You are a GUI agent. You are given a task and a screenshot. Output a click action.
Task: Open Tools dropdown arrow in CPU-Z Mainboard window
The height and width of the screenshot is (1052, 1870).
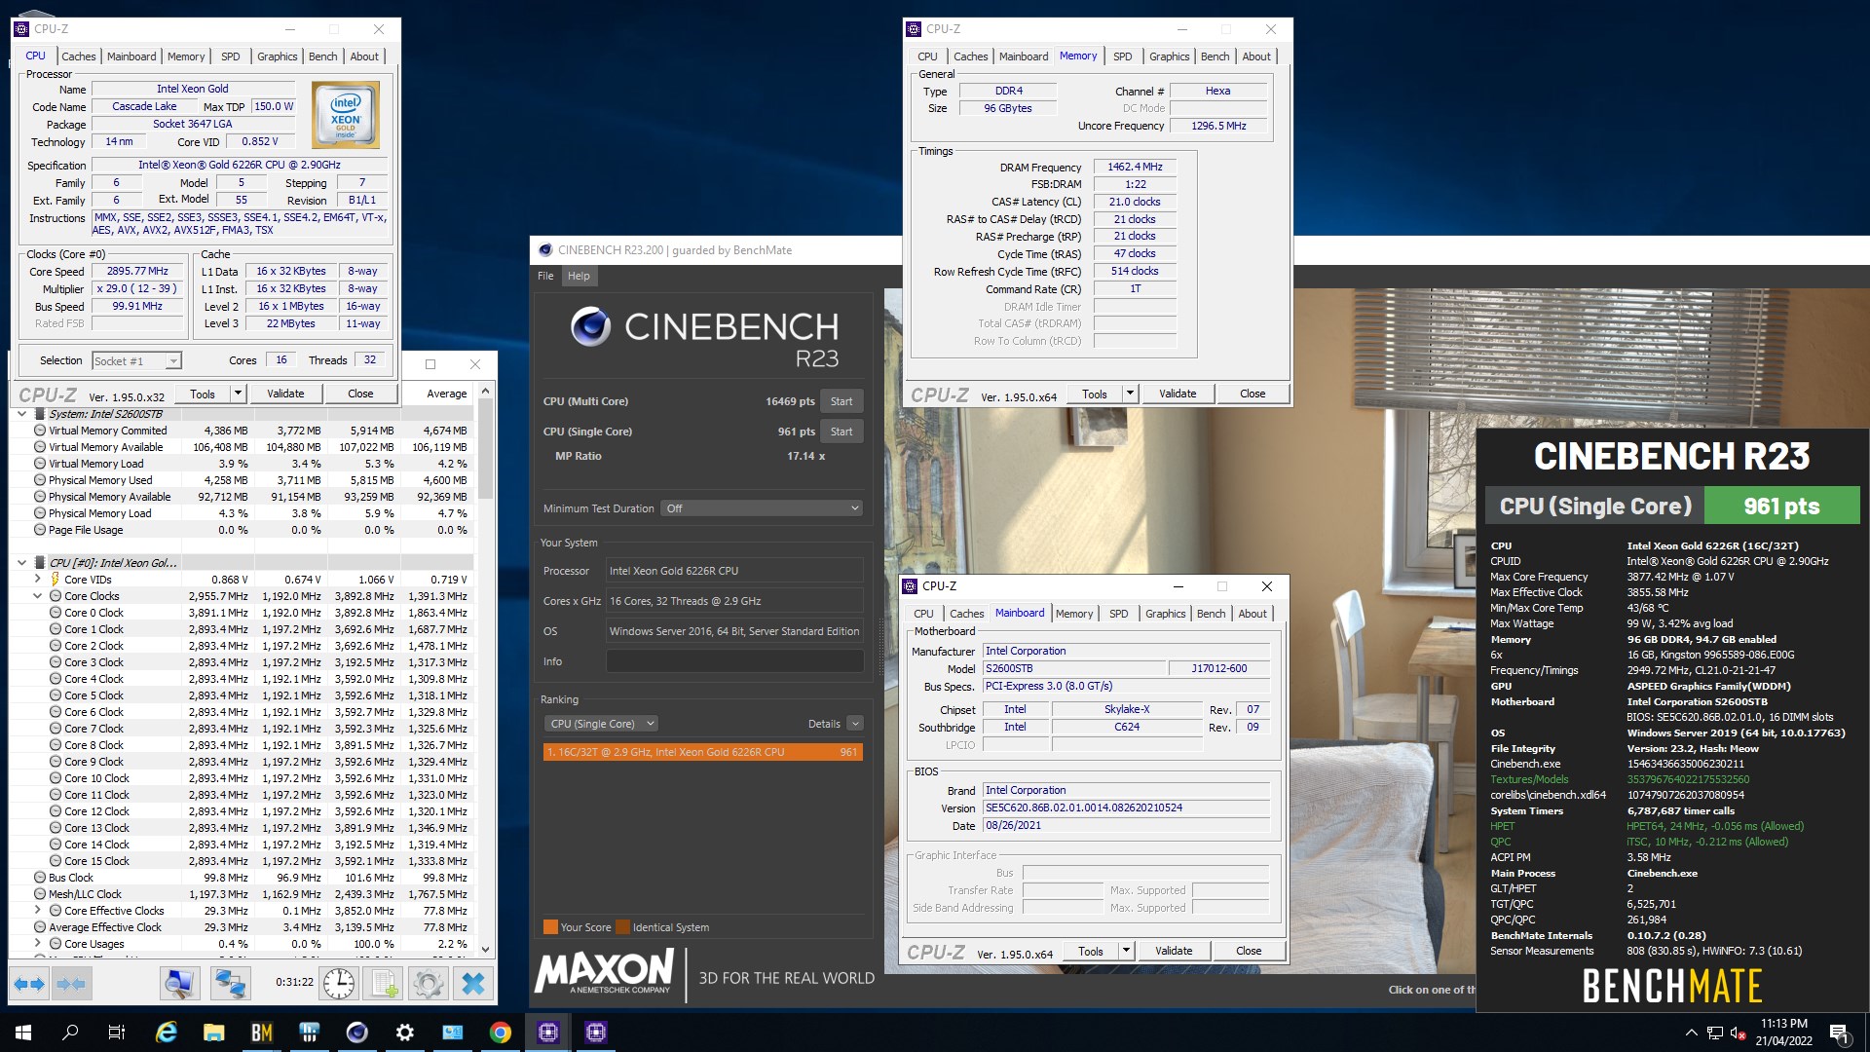(1126, 951)
